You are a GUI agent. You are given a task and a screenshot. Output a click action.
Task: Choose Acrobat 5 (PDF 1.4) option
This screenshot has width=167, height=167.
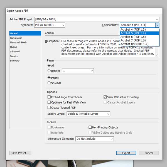click(x=139, y=33)
